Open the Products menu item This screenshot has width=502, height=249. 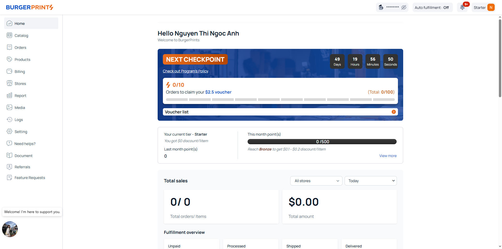(x=22, y=60)
